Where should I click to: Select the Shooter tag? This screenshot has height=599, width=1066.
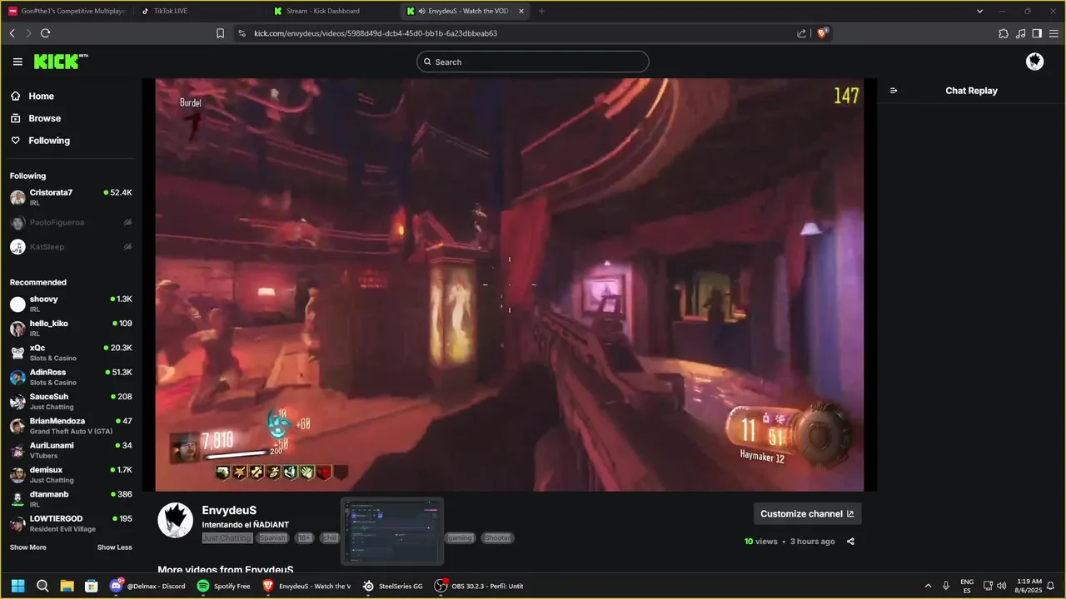coord(497,538)
